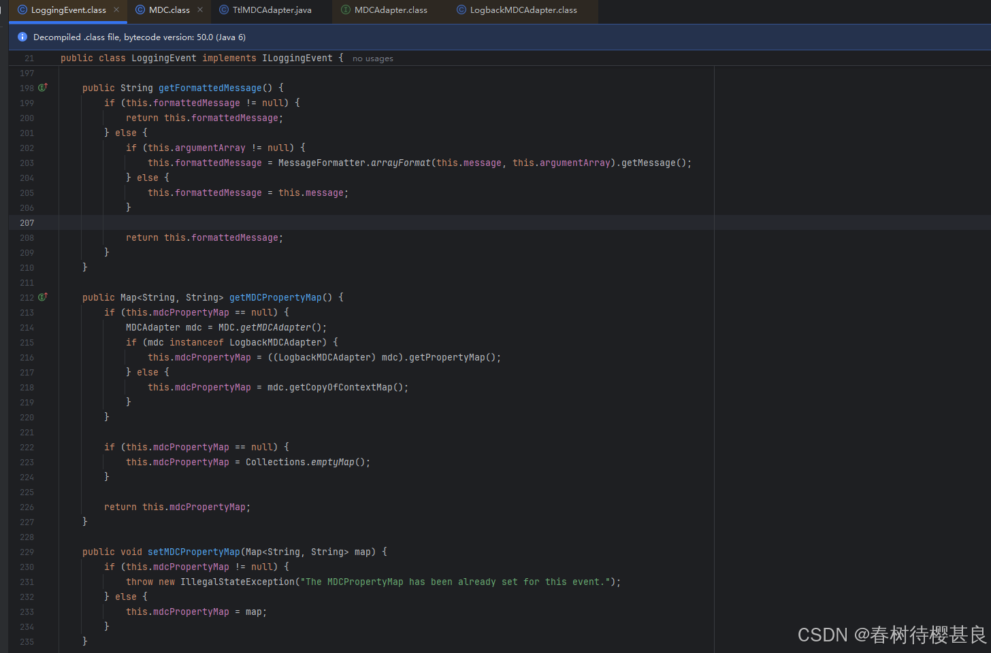Image resolution: width=991 pixels, height=653 pixels.
Task: Click line number 21 in the sticky header
Action: click(x=29, y=58)
